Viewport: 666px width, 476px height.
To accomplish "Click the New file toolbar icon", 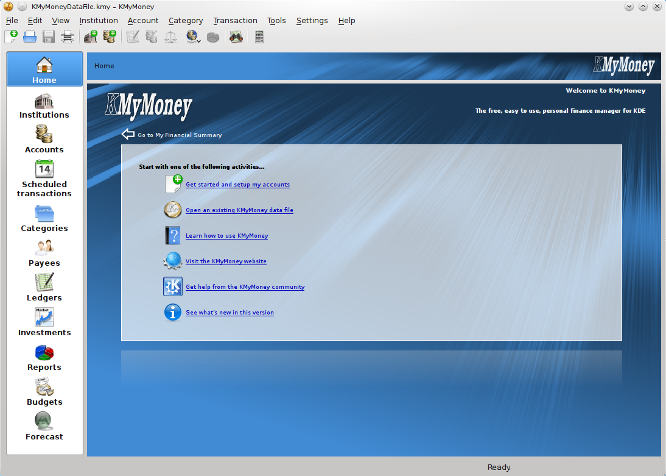I will coord(11,37).
